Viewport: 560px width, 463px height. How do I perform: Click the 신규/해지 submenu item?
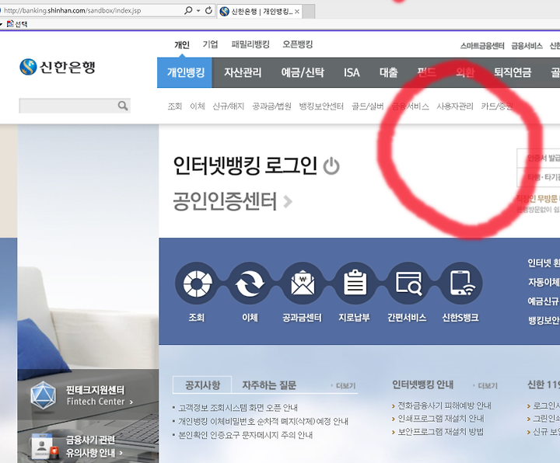point(228,106)
